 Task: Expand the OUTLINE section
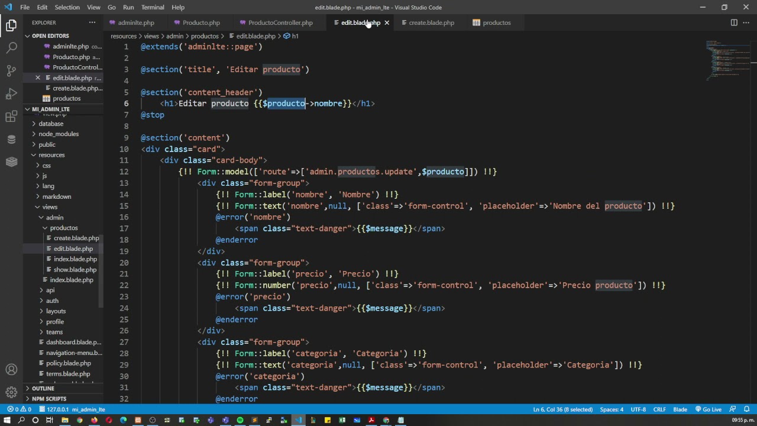[43, 389]
